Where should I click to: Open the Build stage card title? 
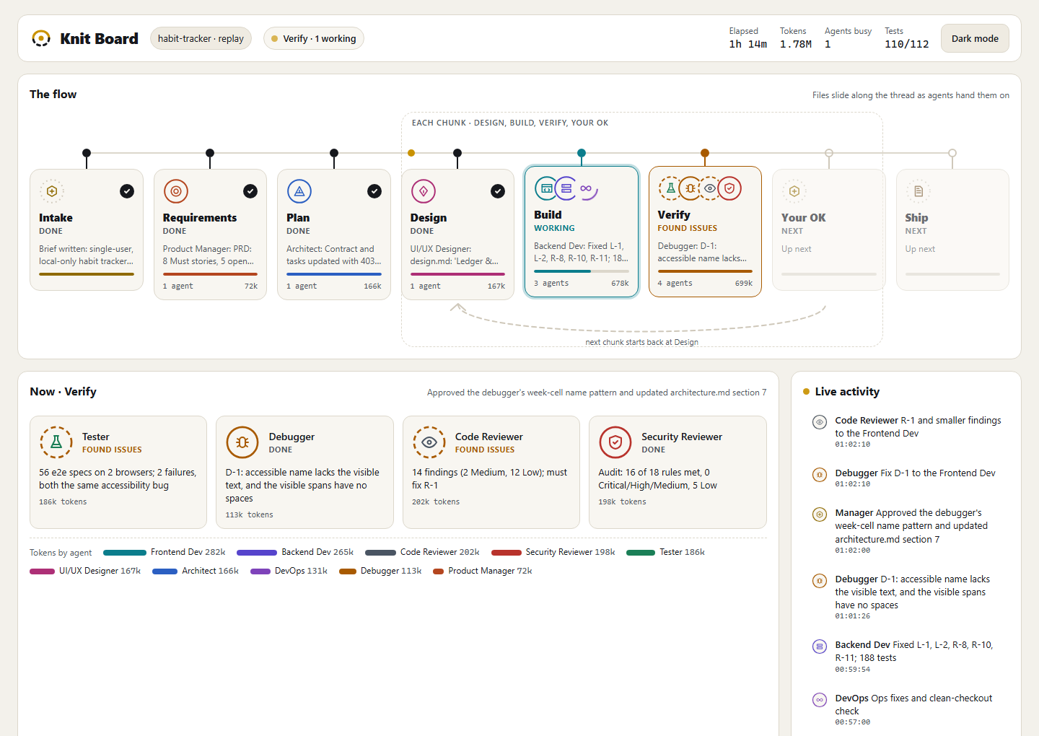[x=548, y=214]
